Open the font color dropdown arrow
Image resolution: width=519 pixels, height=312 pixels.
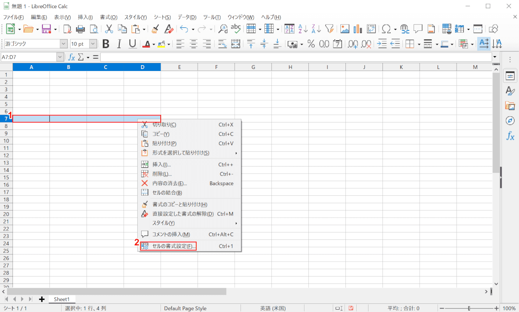154,44
